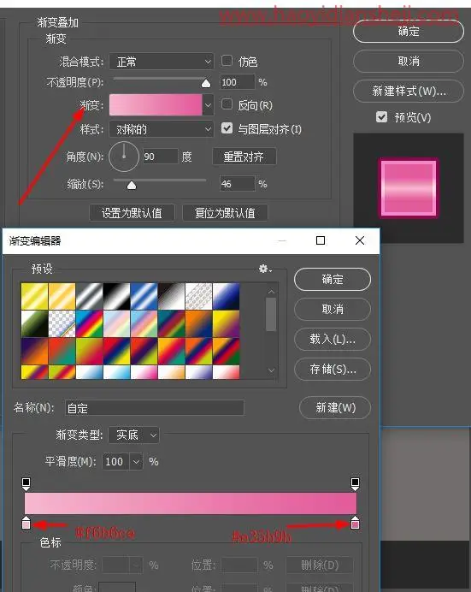The image size is (471, 592).
Task: Click the opacity value field showing 100
Action: [237, 82]
